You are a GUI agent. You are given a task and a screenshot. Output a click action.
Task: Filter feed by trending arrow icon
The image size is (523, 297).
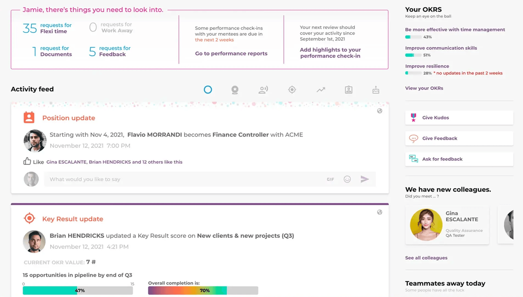click(x=321, y=90)
